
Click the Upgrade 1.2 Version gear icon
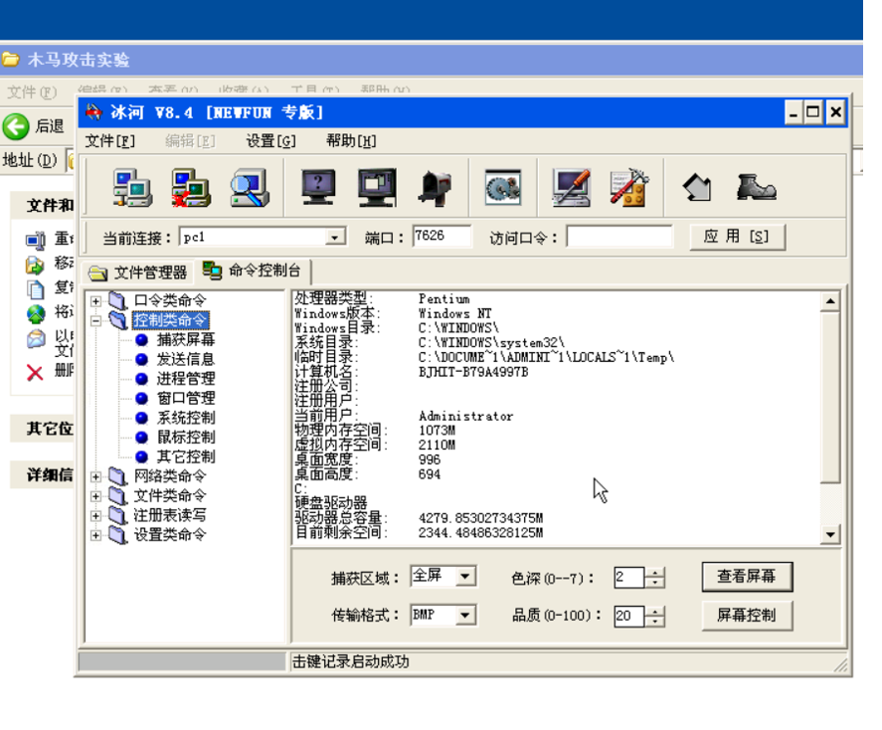503,187
